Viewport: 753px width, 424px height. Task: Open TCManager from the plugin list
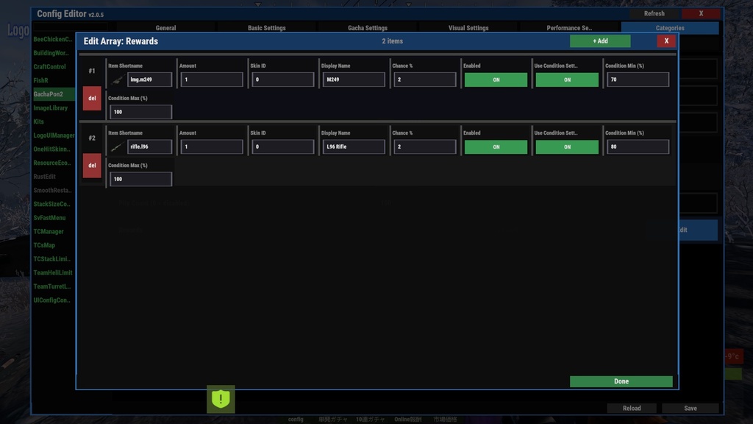[x=49, y=231]
